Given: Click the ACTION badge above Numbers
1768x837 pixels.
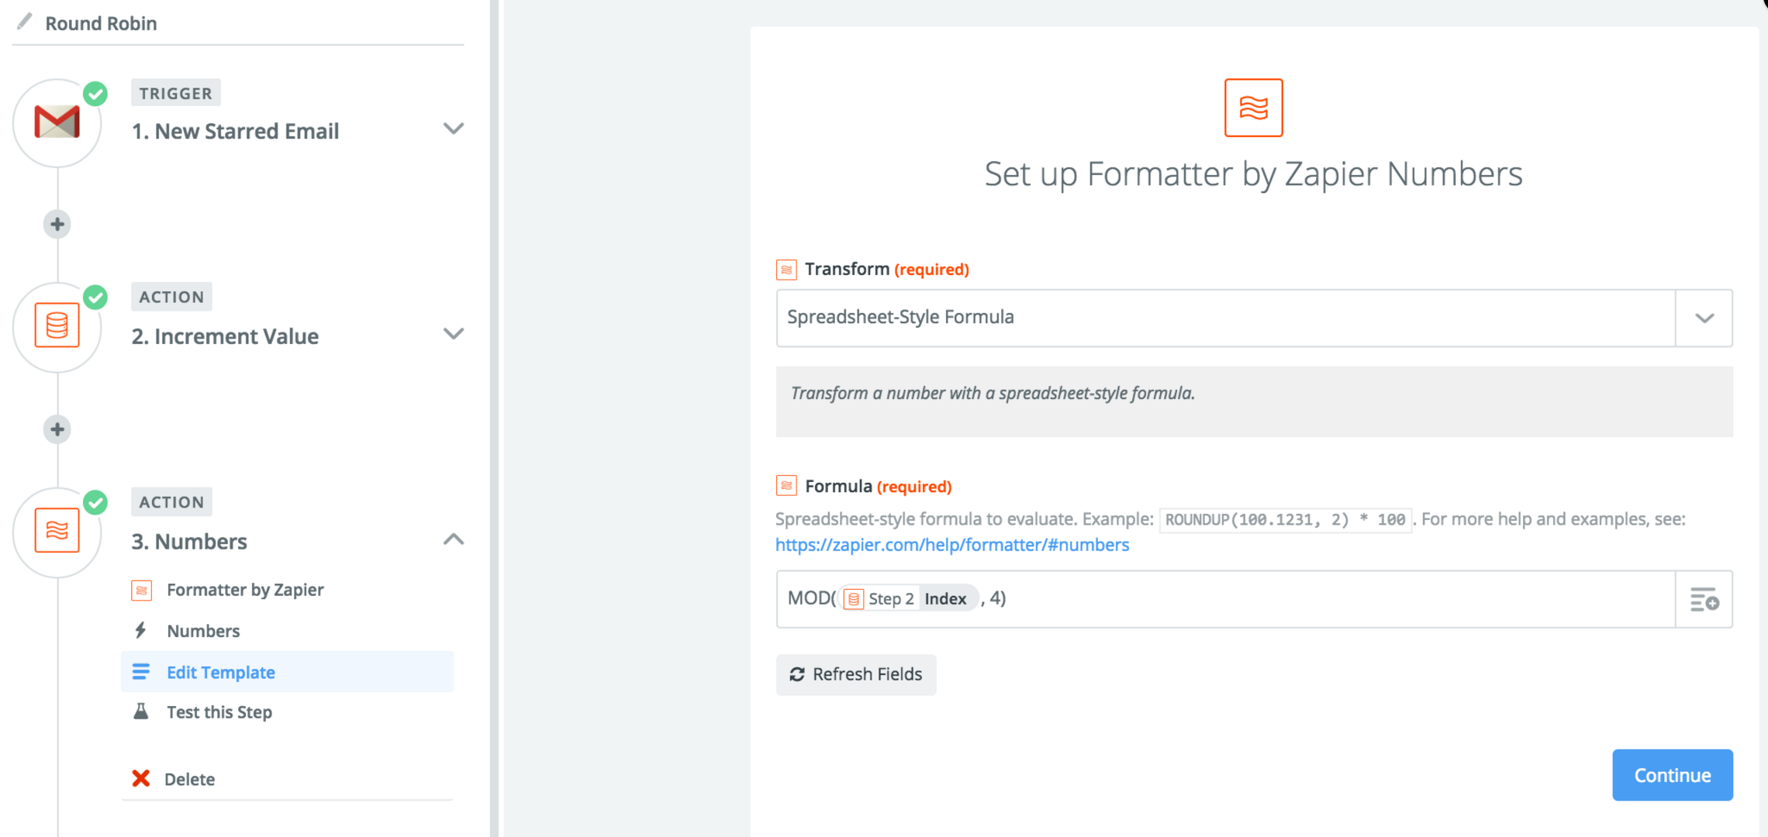Looking at the screenshot, I should pos(171,502).
